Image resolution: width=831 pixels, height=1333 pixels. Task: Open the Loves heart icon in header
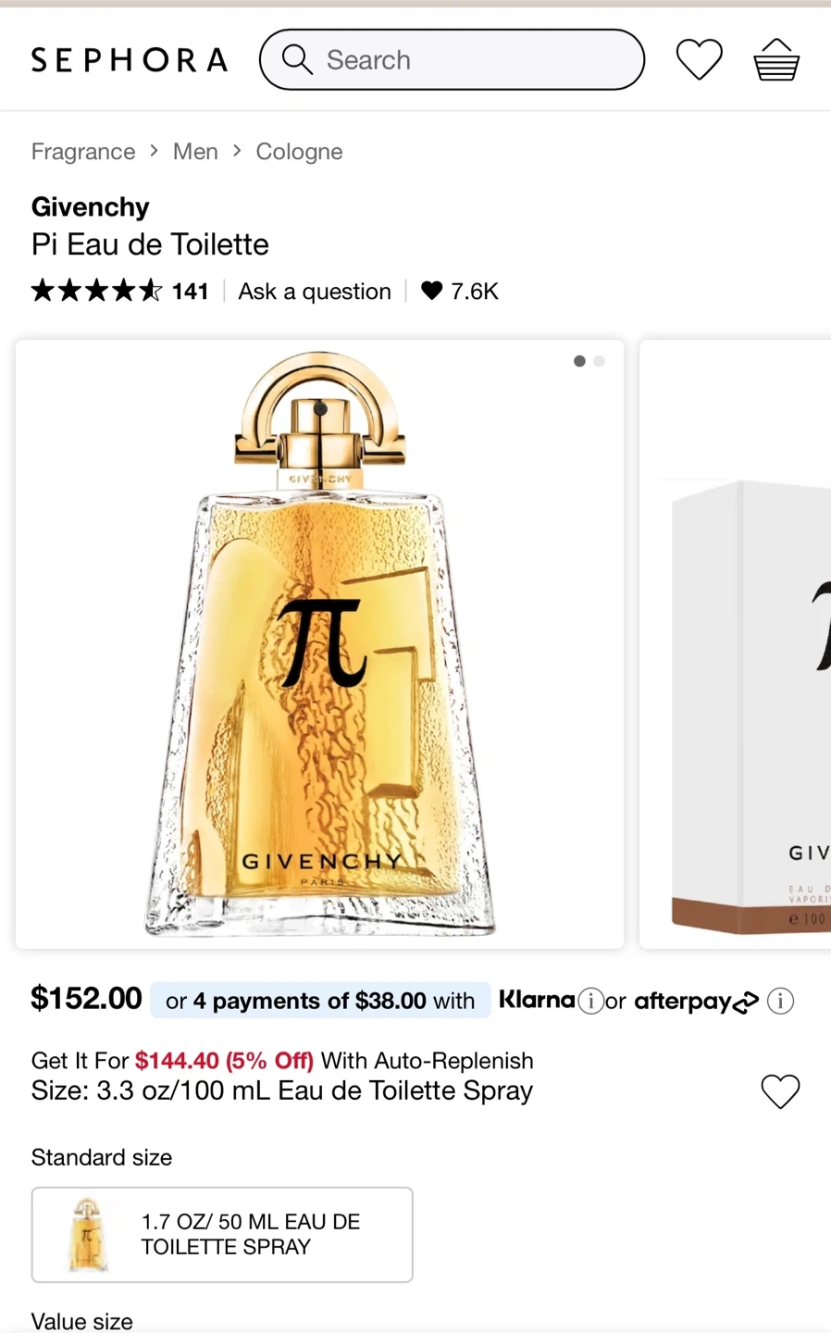[x=699, y=60]
